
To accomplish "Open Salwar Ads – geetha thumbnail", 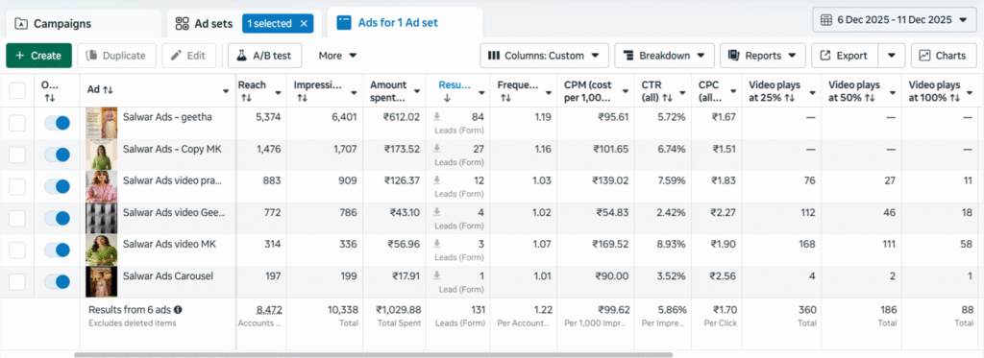I will [102, 123].
